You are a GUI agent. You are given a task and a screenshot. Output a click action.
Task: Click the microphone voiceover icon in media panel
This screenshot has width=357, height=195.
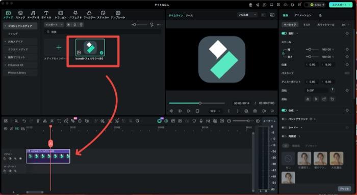coord(74,25)
